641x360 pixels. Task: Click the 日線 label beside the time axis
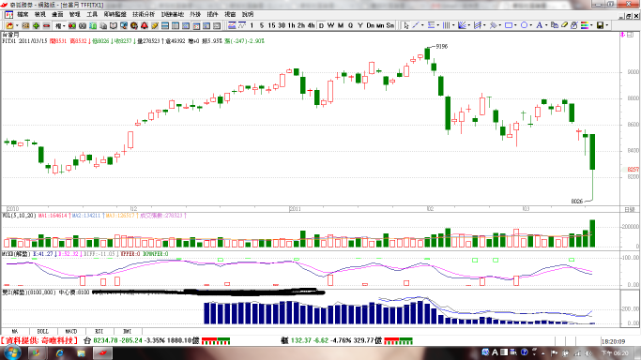(x=630, y=209)
